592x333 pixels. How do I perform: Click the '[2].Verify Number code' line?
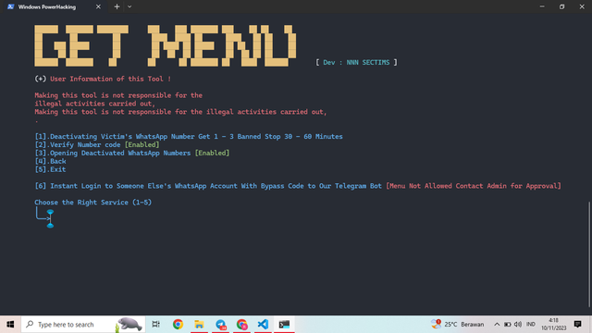click(x=97, y=144)
